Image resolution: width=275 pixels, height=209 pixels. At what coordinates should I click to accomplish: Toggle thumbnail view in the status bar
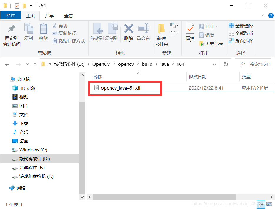pyautogui.click(x=269, y=204)
